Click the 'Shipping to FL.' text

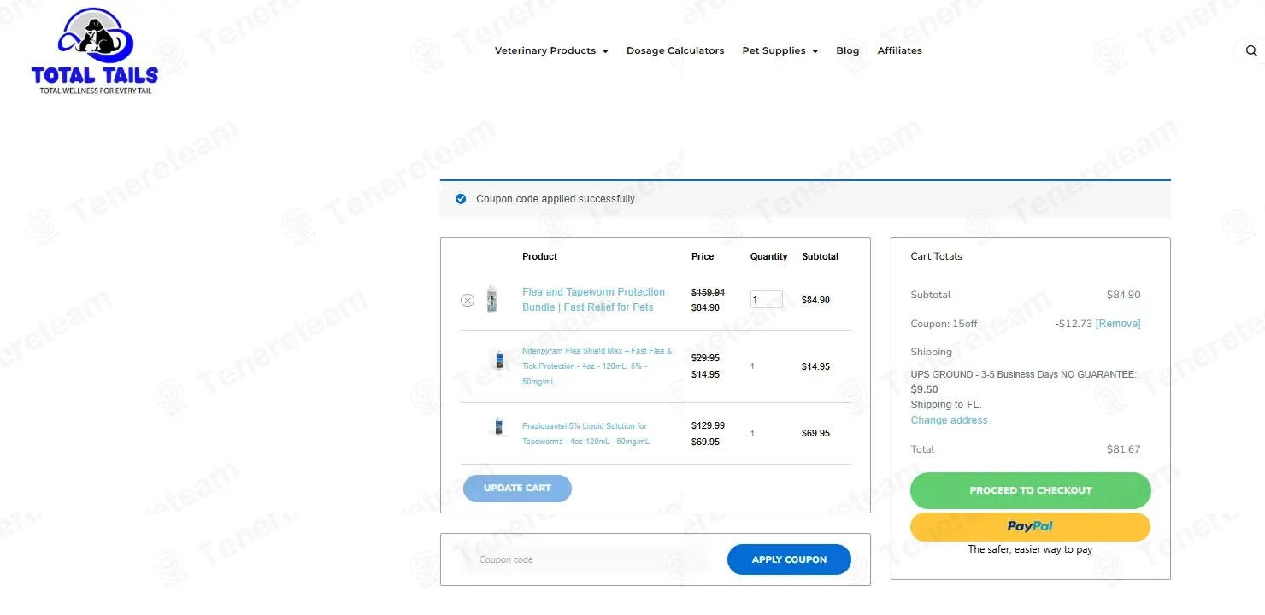click(x=946, y=405)
